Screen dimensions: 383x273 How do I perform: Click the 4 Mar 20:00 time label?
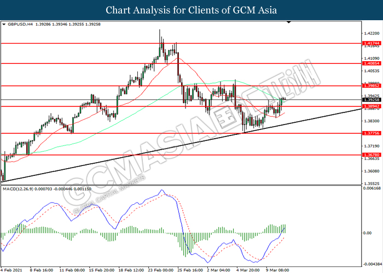coord(248,270)
